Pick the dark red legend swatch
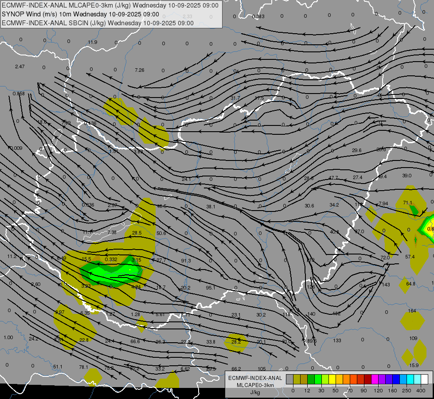Viewport: 434px width, 399px height. (368, 379)
